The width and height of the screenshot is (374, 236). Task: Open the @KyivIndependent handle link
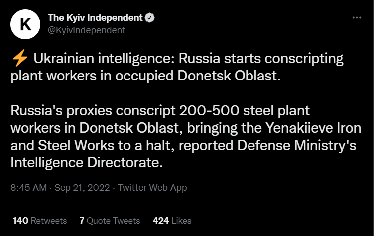(x=86, y=30)
